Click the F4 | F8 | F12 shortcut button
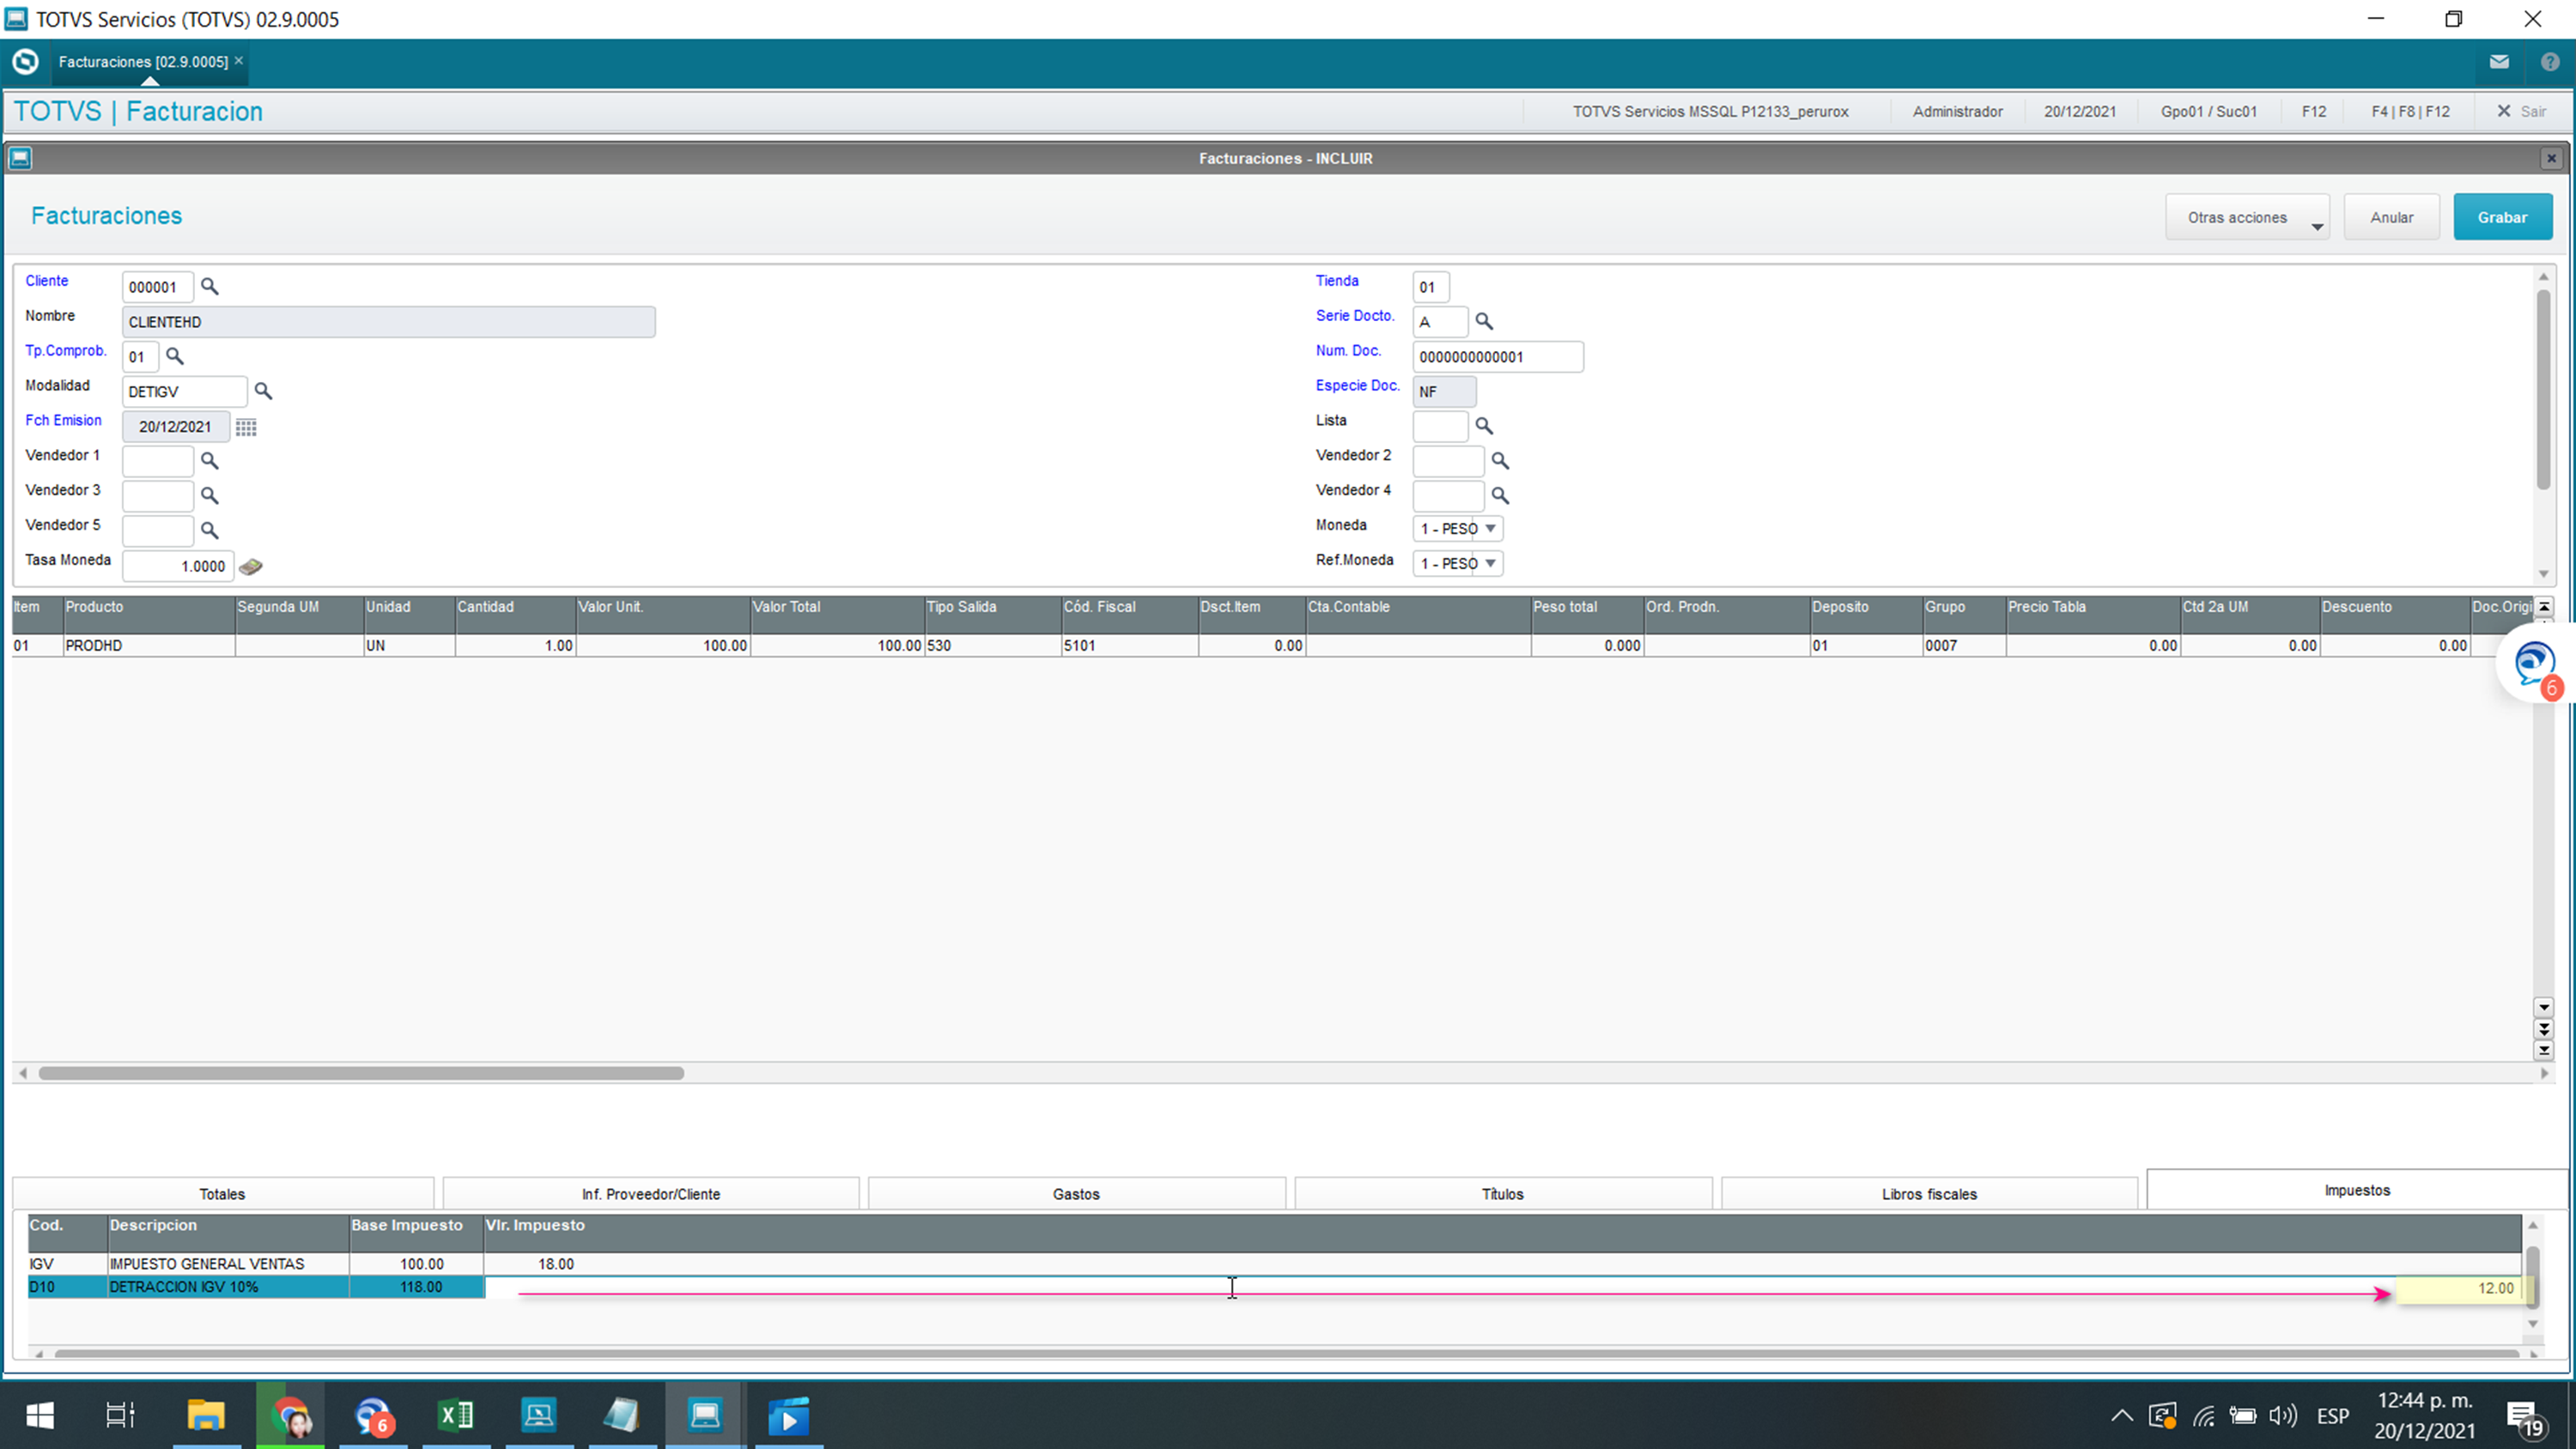 2410,111
